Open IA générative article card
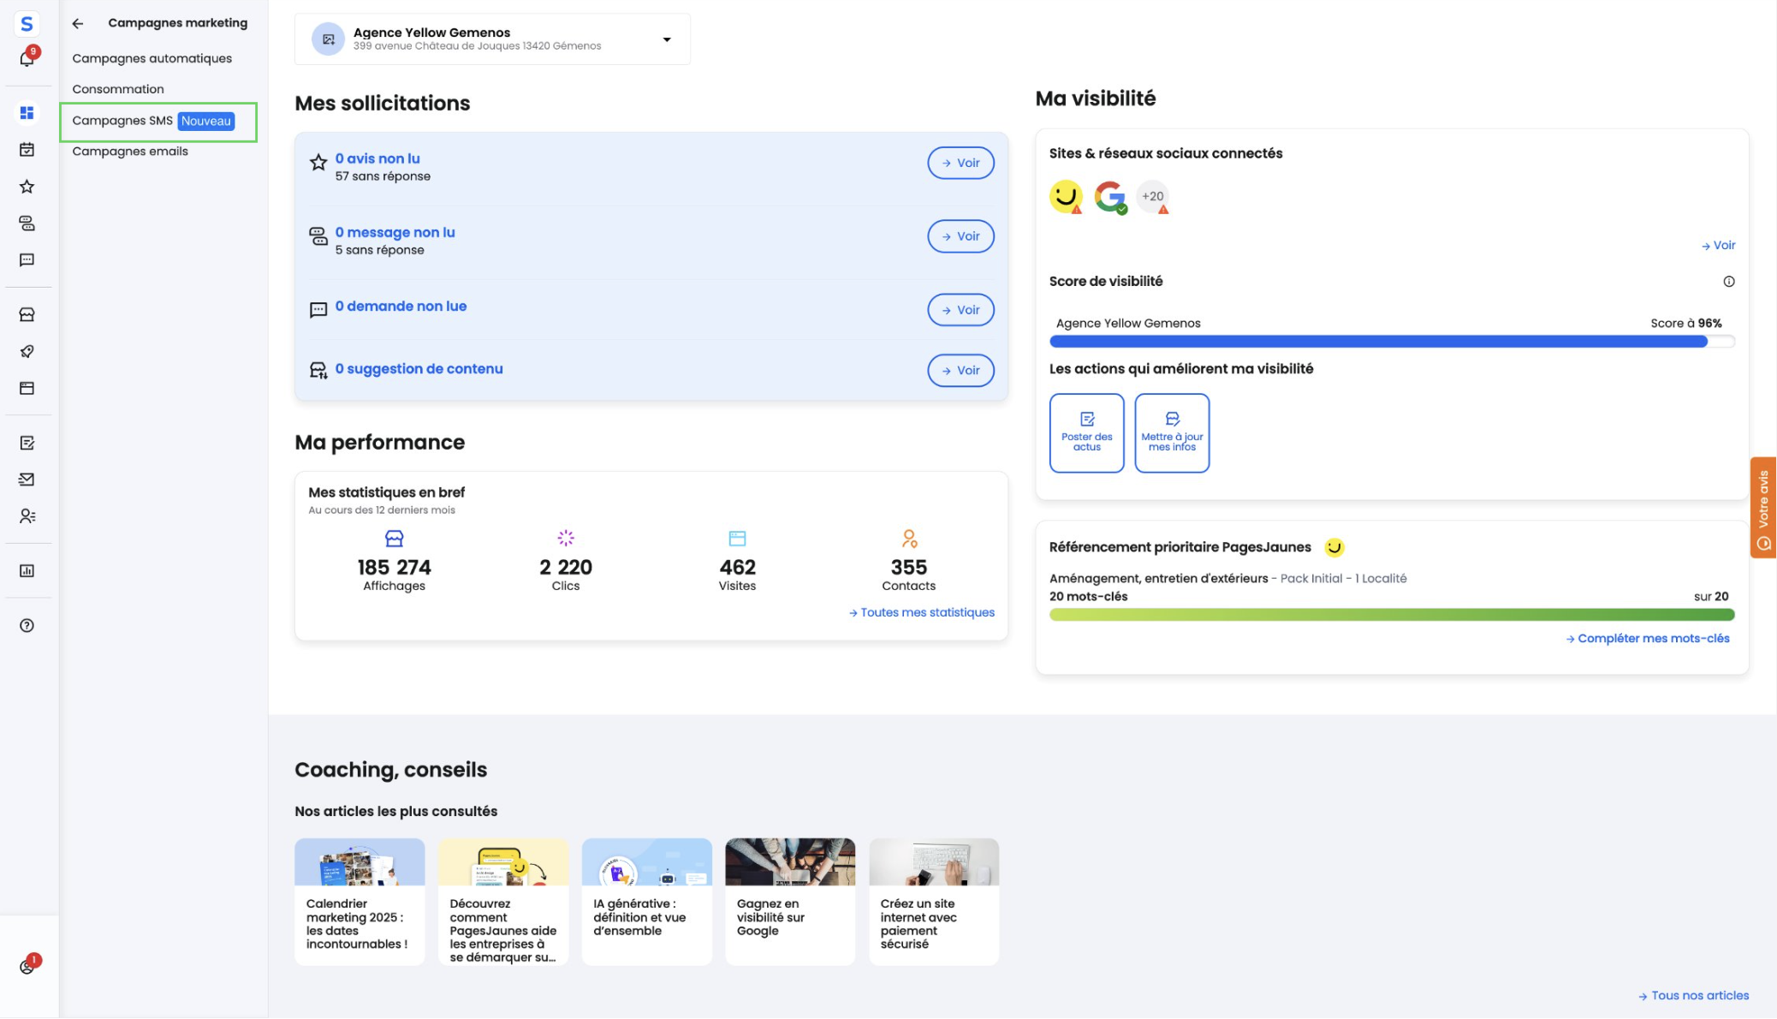This screenshot has height=1019, width=1777. [647, 902]
